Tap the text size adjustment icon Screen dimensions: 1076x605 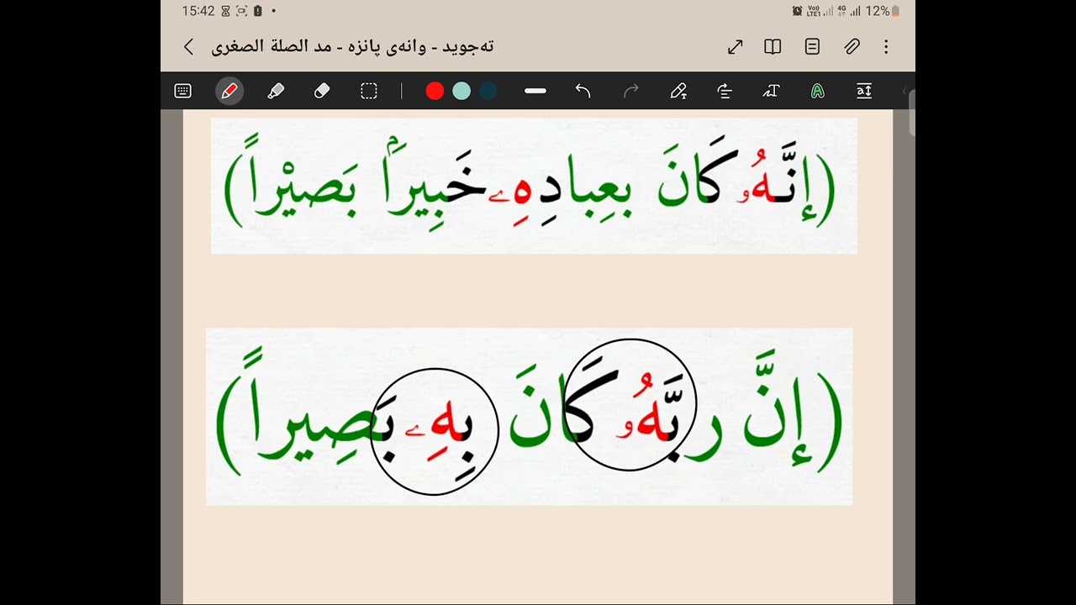[864, 92]
